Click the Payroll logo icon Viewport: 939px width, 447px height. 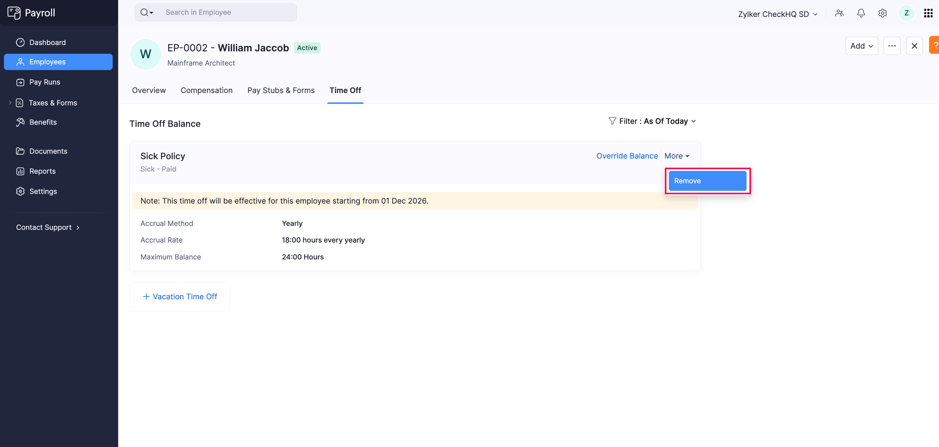coord(14,13)
